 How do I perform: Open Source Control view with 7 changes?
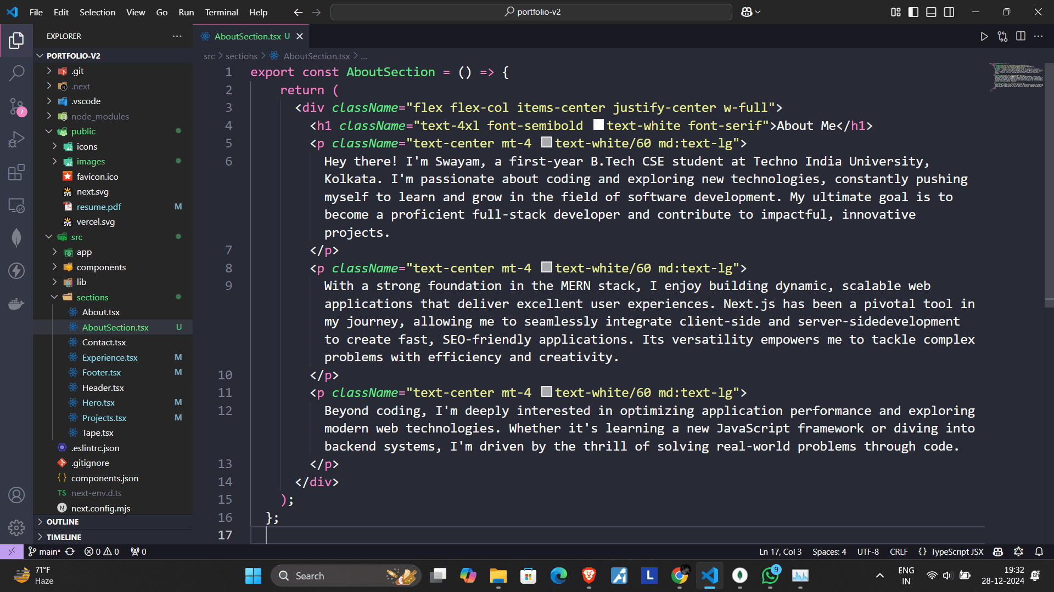pyautogui.click(x=16, y=106)
